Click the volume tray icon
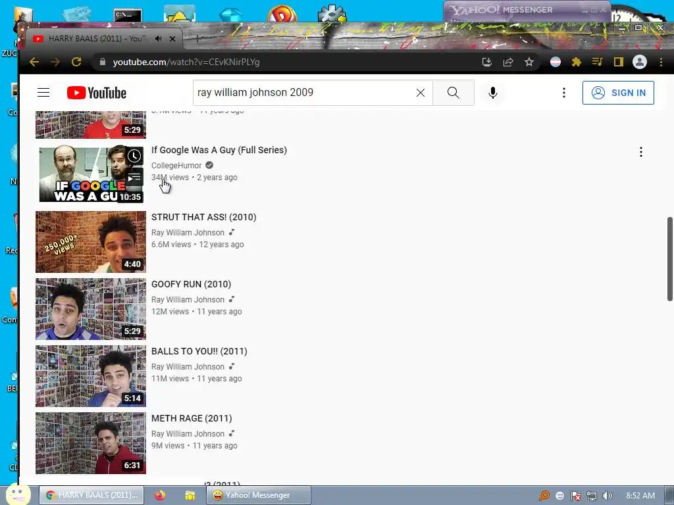Screen dimensions: 674x505 click(x=608, y=496)
